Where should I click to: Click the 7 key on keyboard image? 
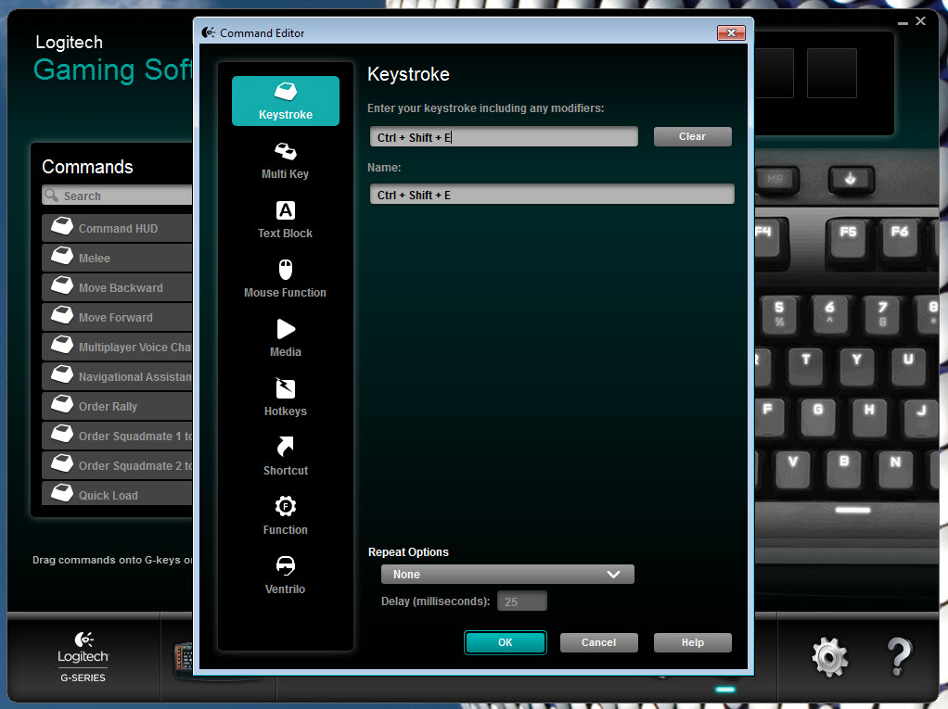click(x=882, y=313)
